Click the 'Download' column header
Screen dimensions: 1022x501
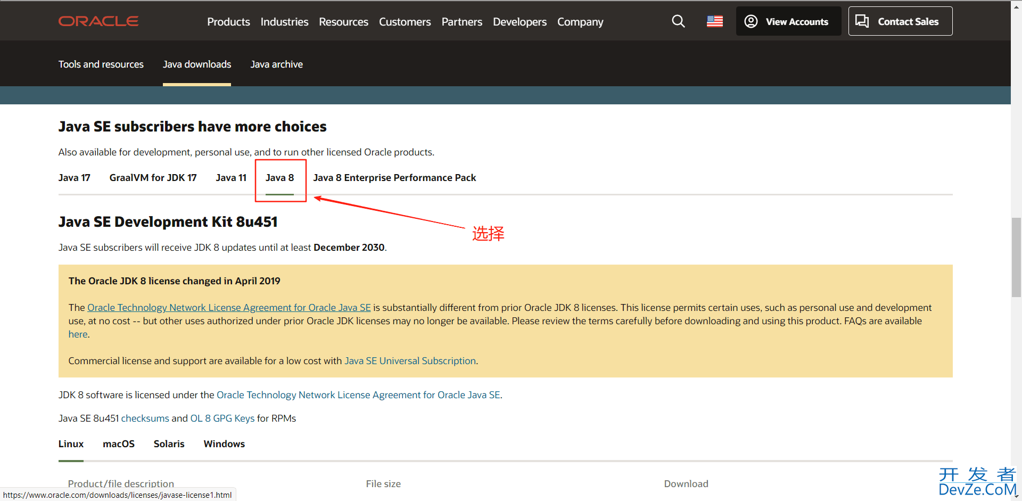[686, 484]
